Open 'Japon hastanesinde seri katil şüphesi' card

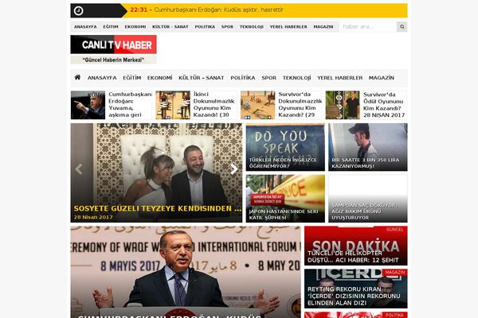coord(285,199)
